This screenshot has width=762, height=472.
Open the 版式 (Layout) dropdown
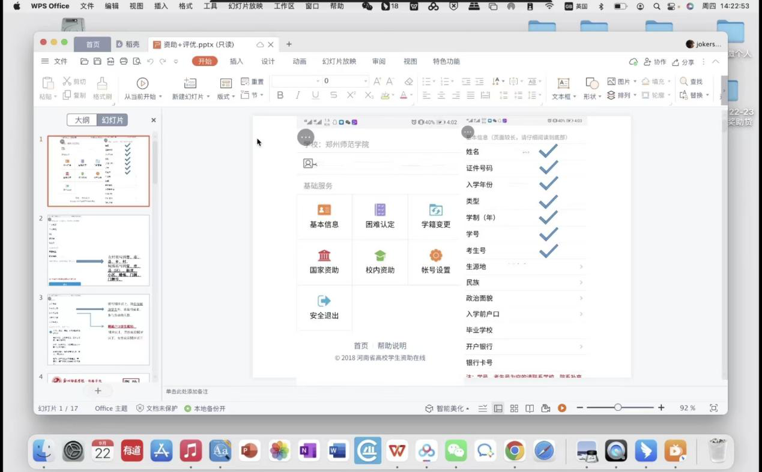tap(227, 95)
